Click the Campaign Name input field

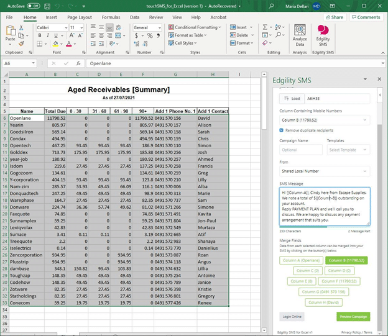[301, 150]
